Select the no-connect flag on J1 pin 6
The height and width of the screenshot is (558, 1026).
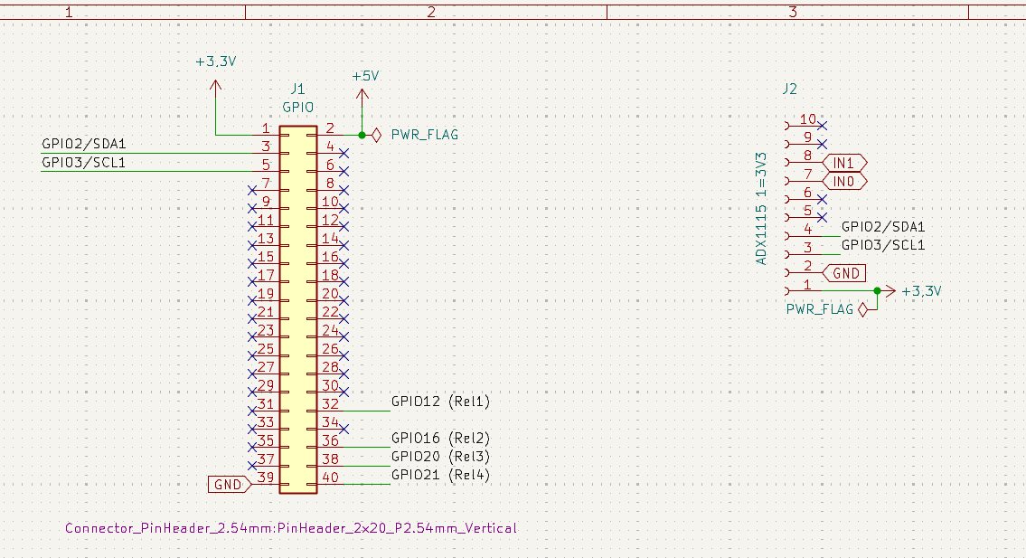tap(344, 172)
